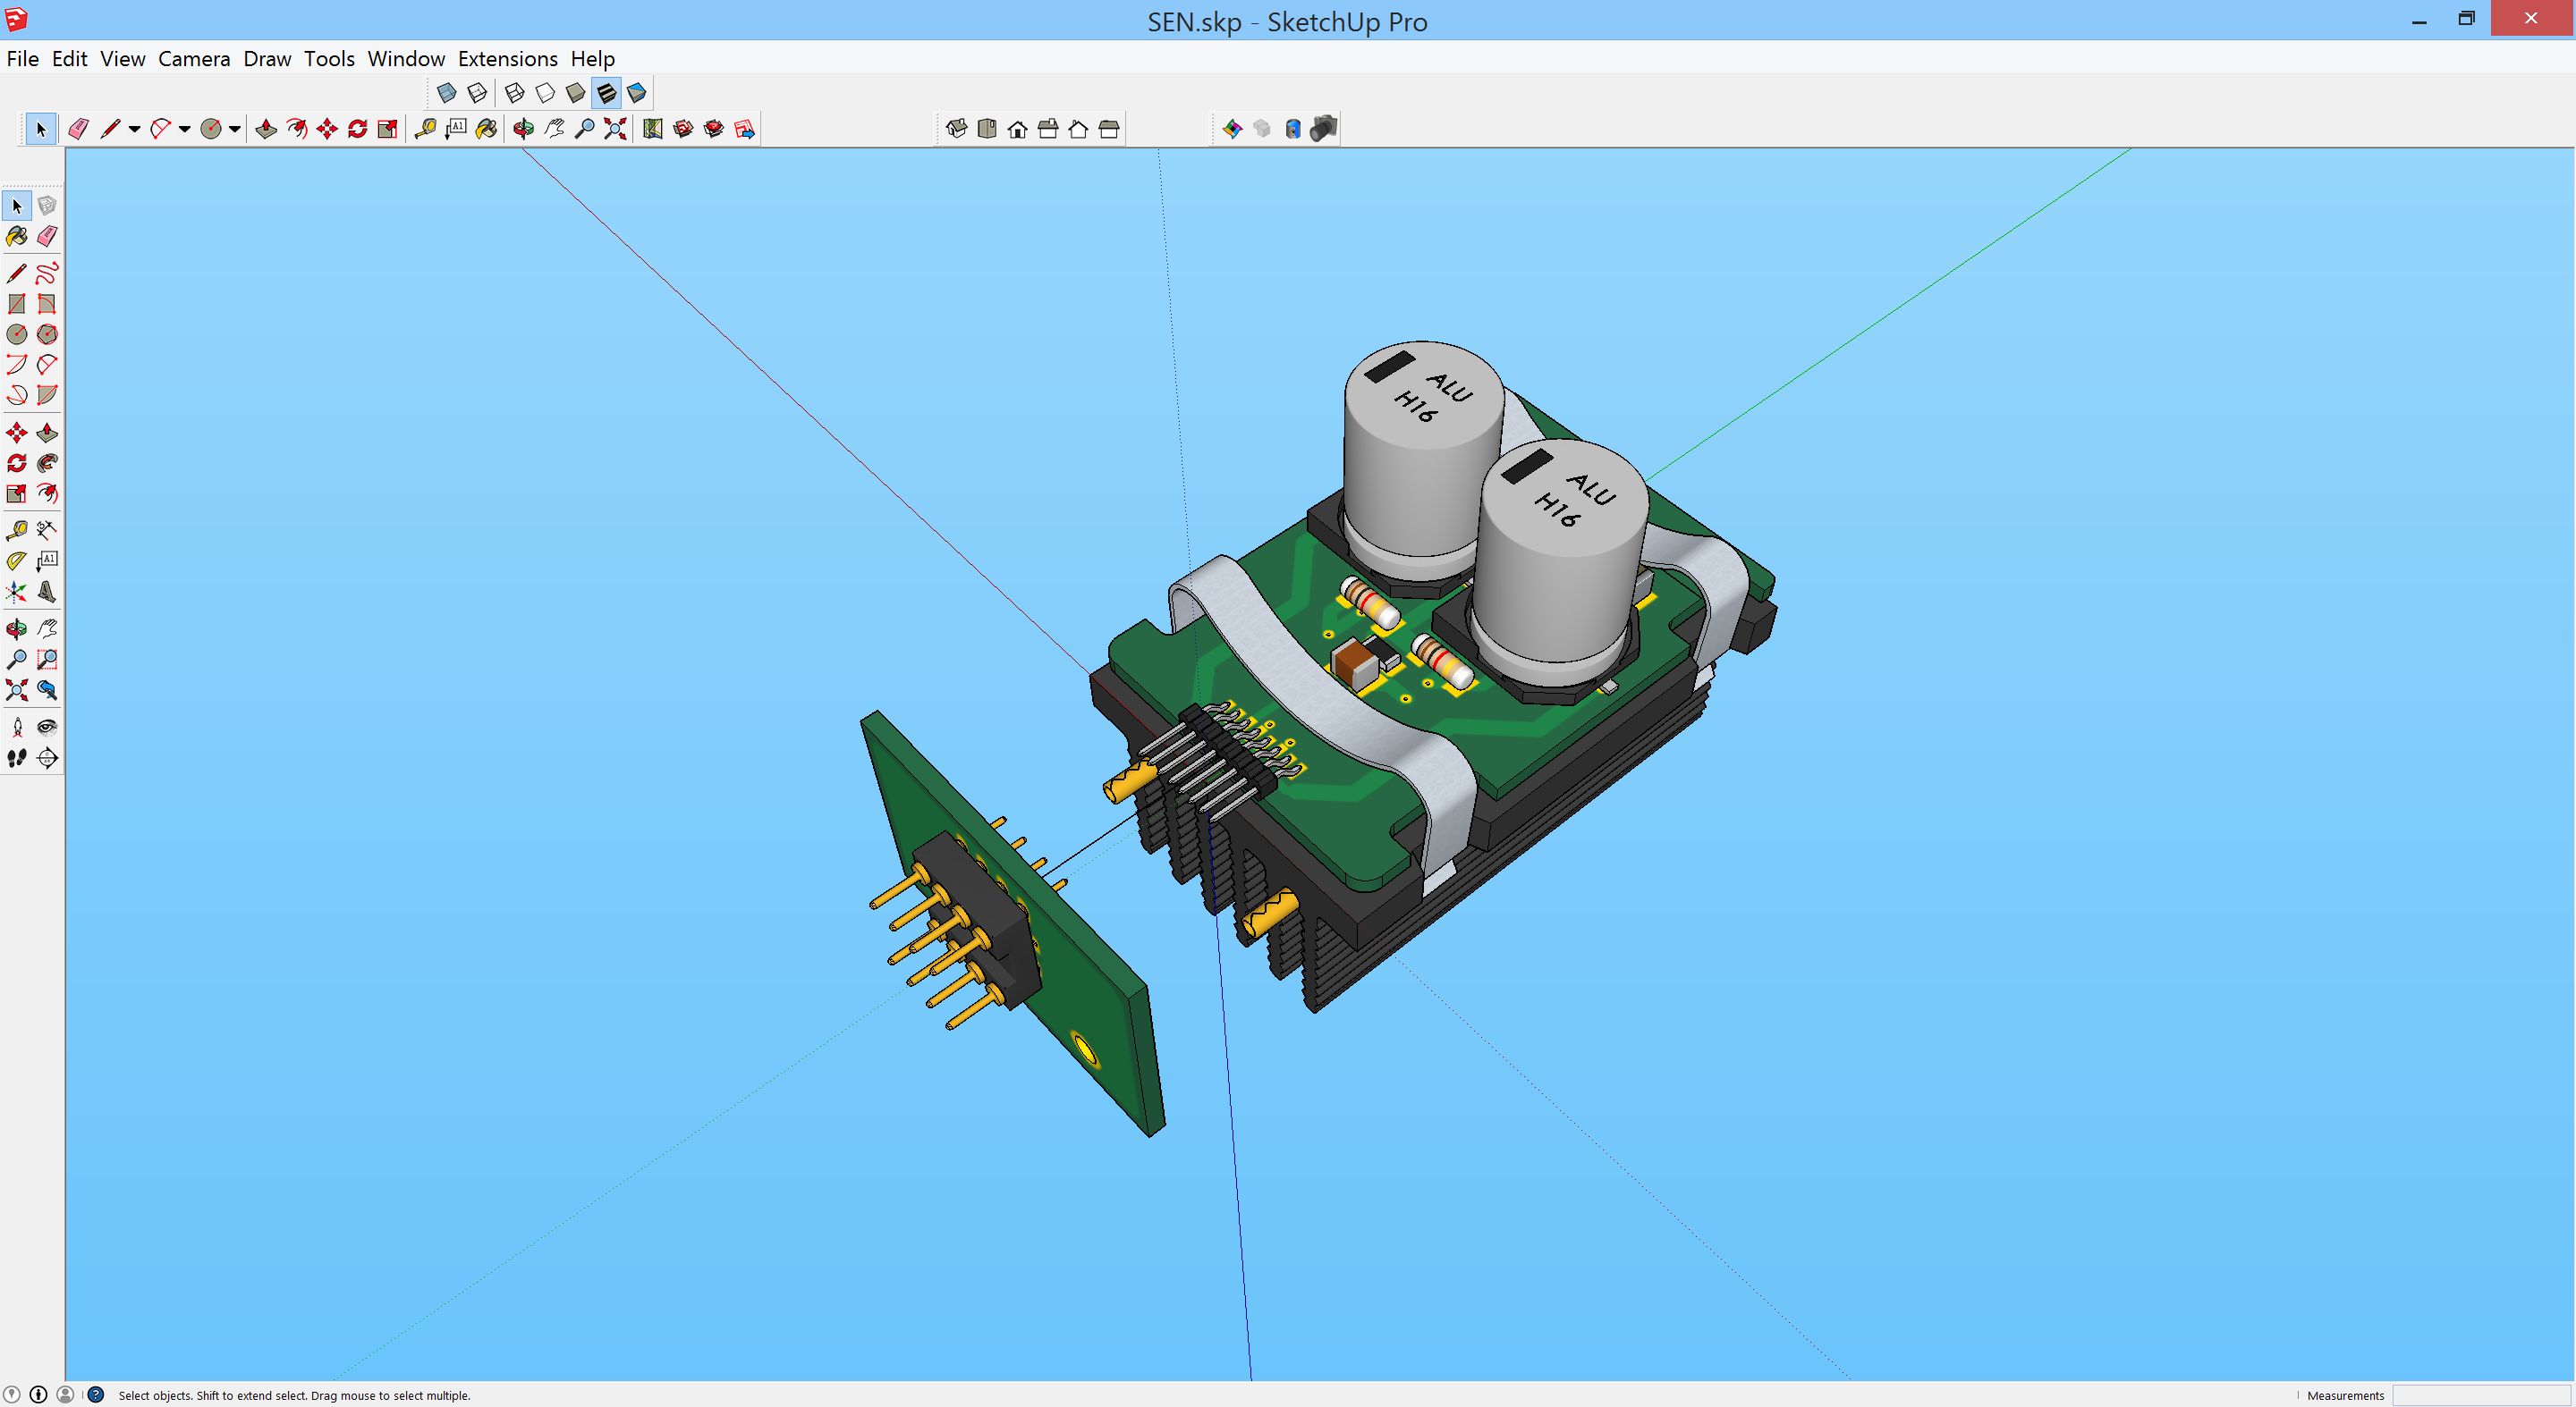Click the sign-in person icon in status bar
Viewport: 2576px width, 1407px height.
coord(66,1395)
